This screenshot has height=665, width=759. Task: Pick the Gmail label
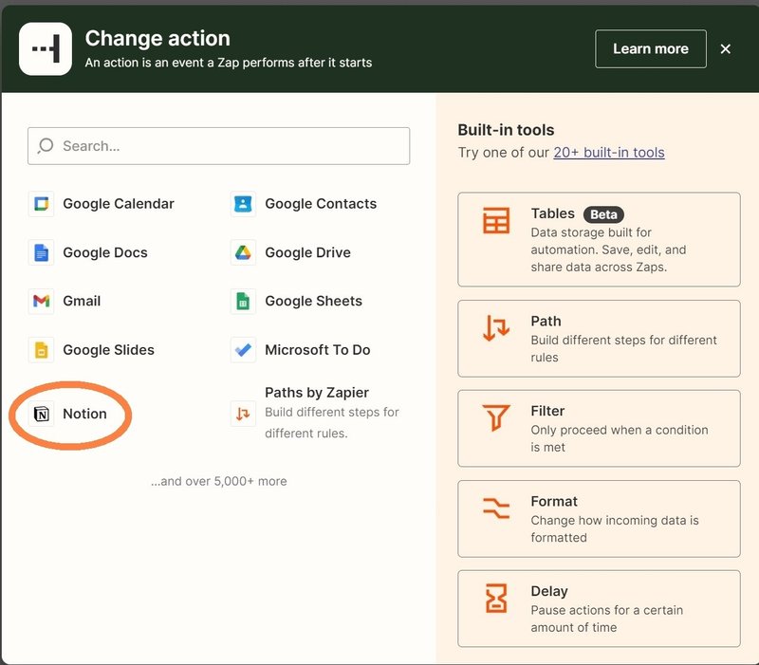[82, 301]
